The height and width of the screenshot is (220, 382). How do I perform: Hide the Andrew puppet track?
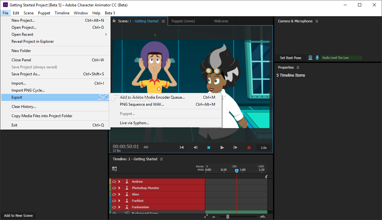tap(114, 182)
